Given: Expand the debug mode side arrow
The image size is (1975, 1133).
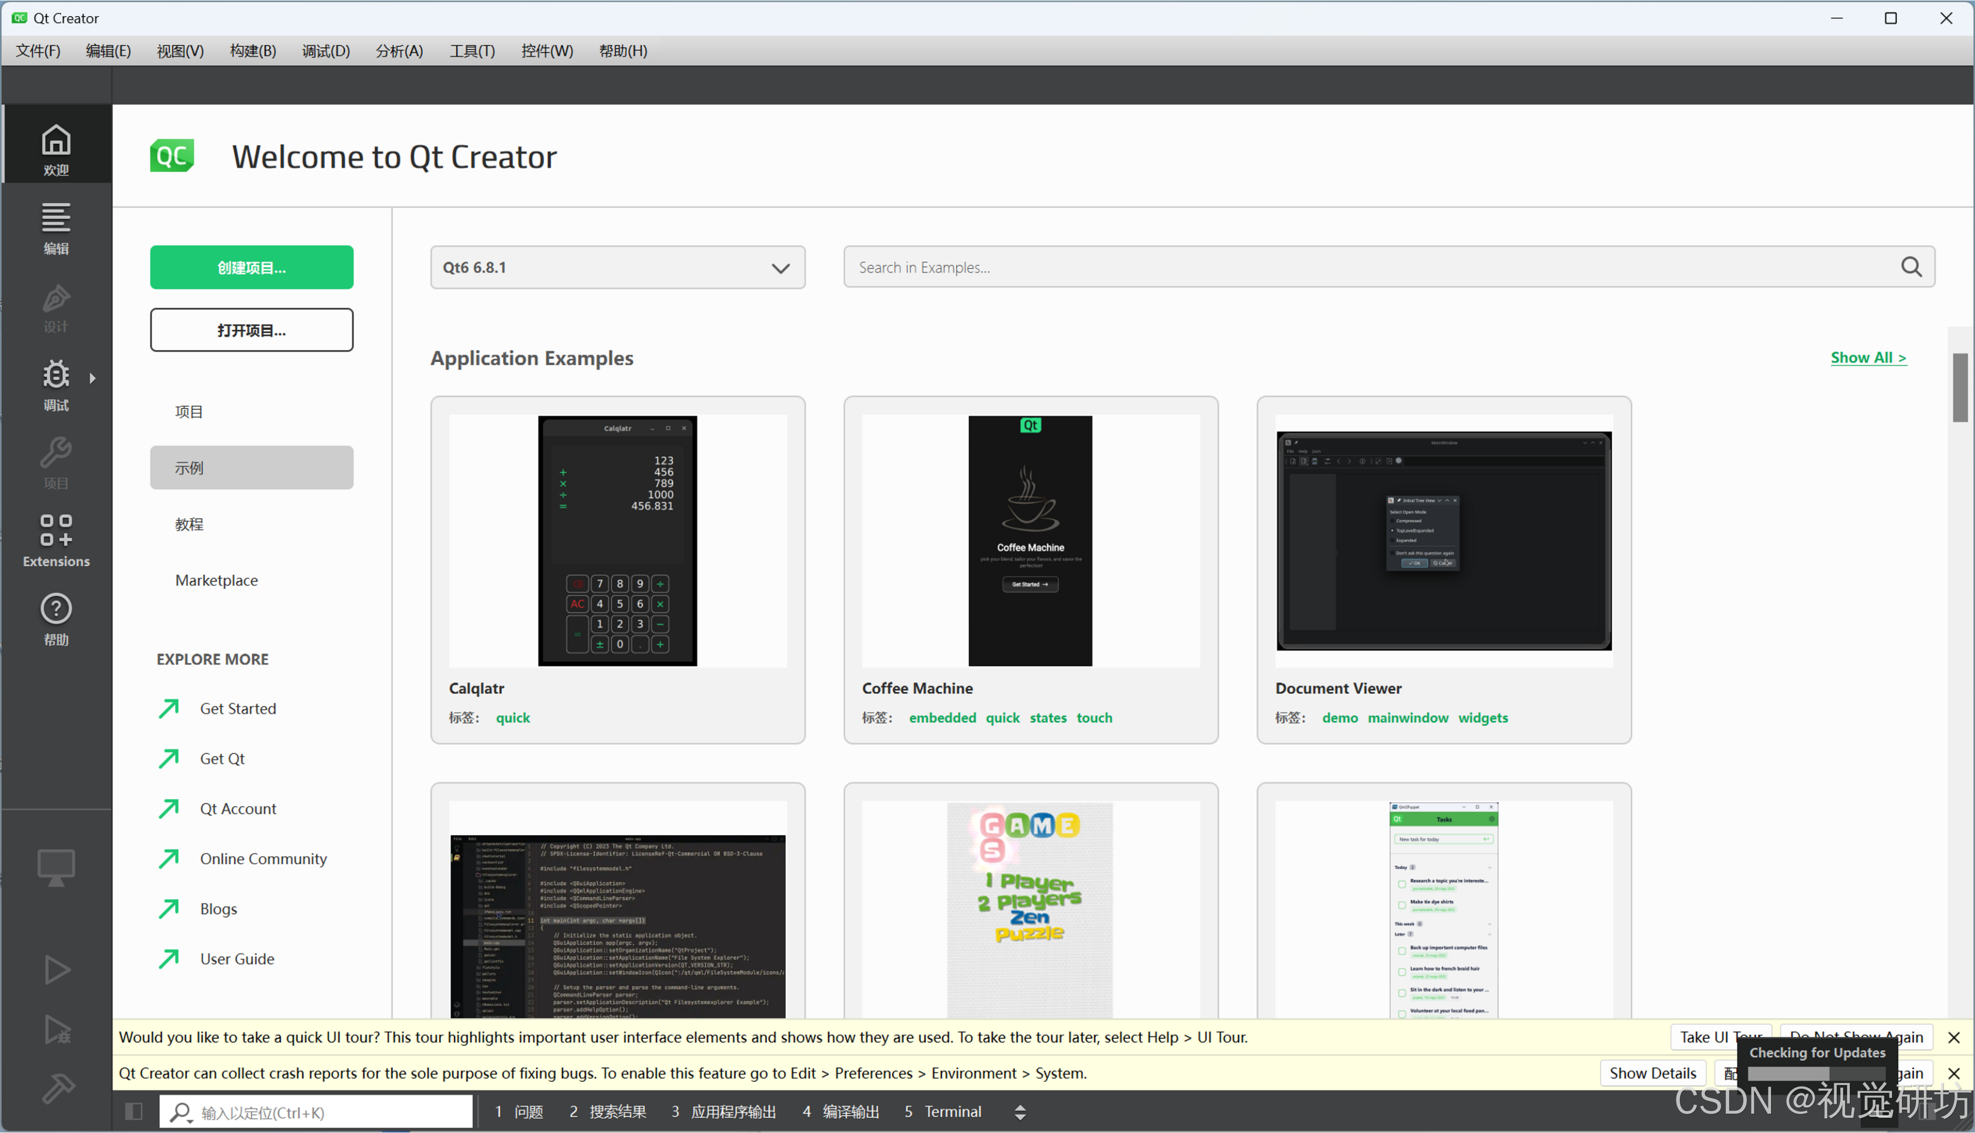Looking at the screenshot, I should pyautogui.click(x=93, y=378).
